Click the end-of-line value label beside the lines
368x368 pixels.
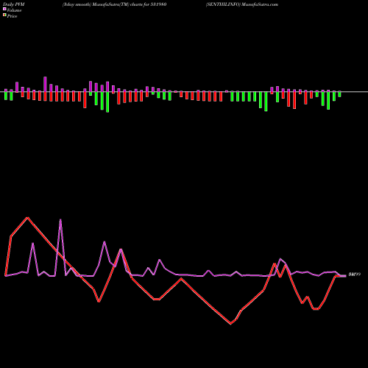[x=355, y=275]
